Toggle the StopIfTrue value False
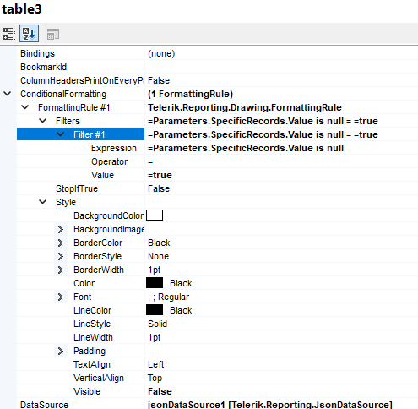 click(281, 188)
